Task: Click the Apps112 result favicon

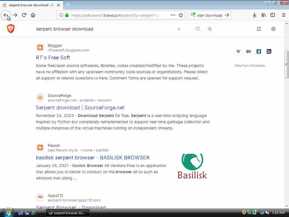Action: click(x=40, y=197)
